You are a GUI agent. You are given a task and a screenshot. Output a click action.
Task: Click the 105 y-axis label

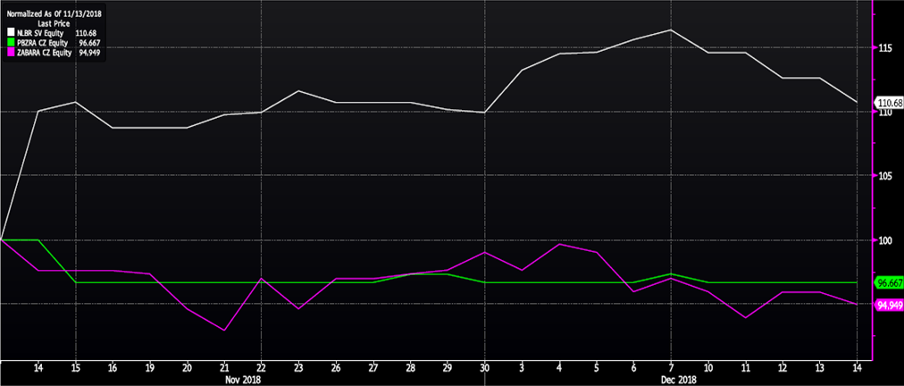(884, 176)
